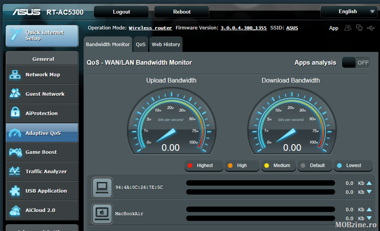The image size is (380, 231).
Task: Open the English language dropdown
Action: pos(350,12)
